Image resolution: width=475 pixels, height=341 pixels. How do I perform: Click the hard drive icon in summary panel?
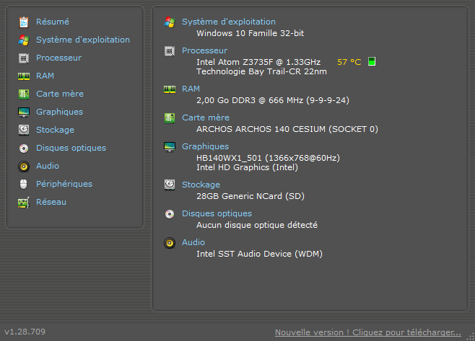coord(170,185)
